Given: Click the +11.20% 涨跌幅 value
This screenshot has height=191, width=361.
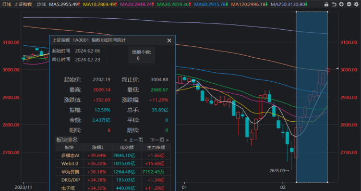Looking at the screenshot, I should coord(159,100).
